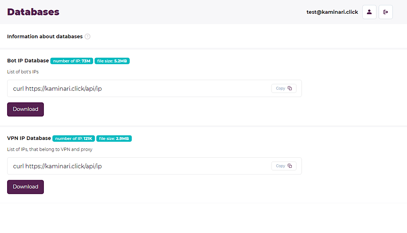Select the Bot IP Database heading

click(28, 61)
